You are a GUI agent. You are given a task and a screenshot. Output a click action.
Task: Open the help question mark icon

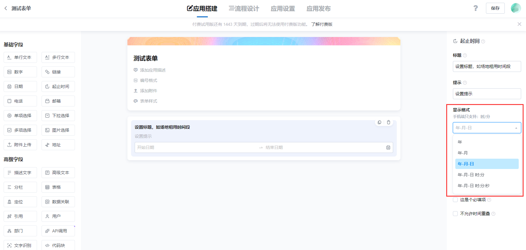click(476, 8)
